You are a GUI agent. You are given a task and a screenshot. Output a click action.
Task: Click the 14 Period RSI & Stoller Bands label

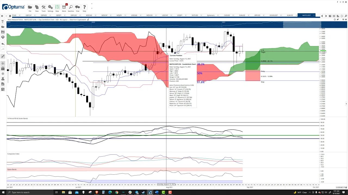[x=17, y=119]
